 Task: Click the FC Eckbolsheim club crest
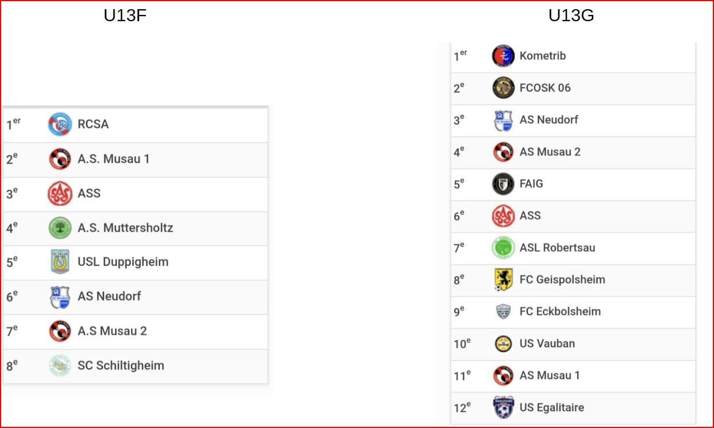pyautogui.click(x=503, y=312)
